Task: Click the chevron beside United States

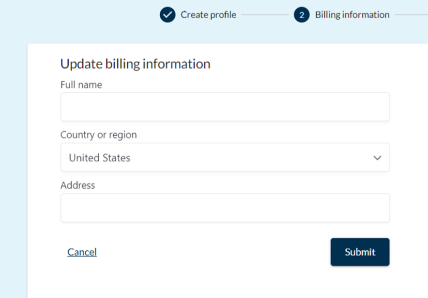Action: (x=377, y=157)
